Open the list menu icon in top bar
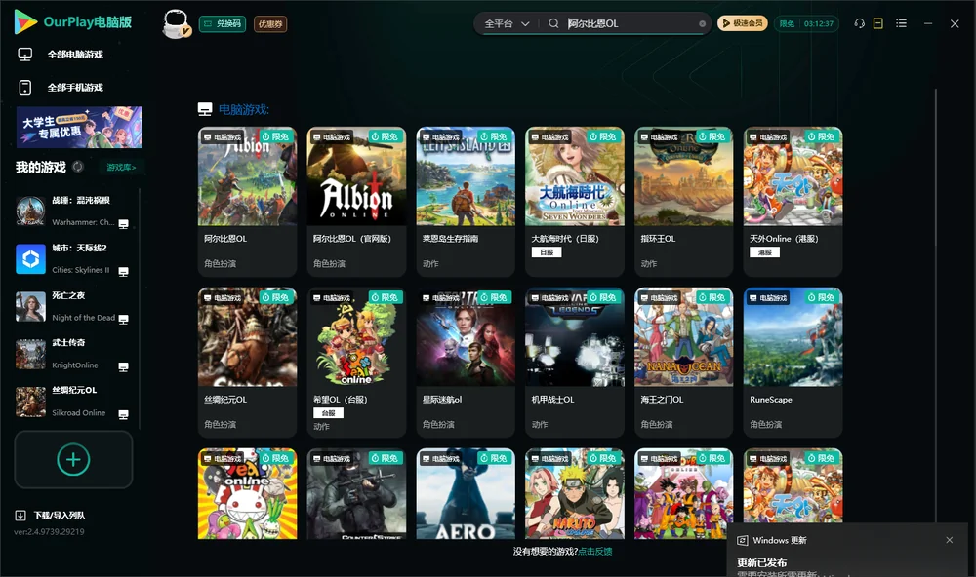Viewport: 976px width, 577px height. tap(901, 23)
